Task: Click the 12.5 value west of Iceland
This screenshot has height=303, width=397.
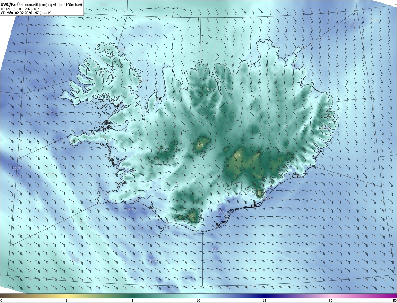Action: [x=51, y=112]
